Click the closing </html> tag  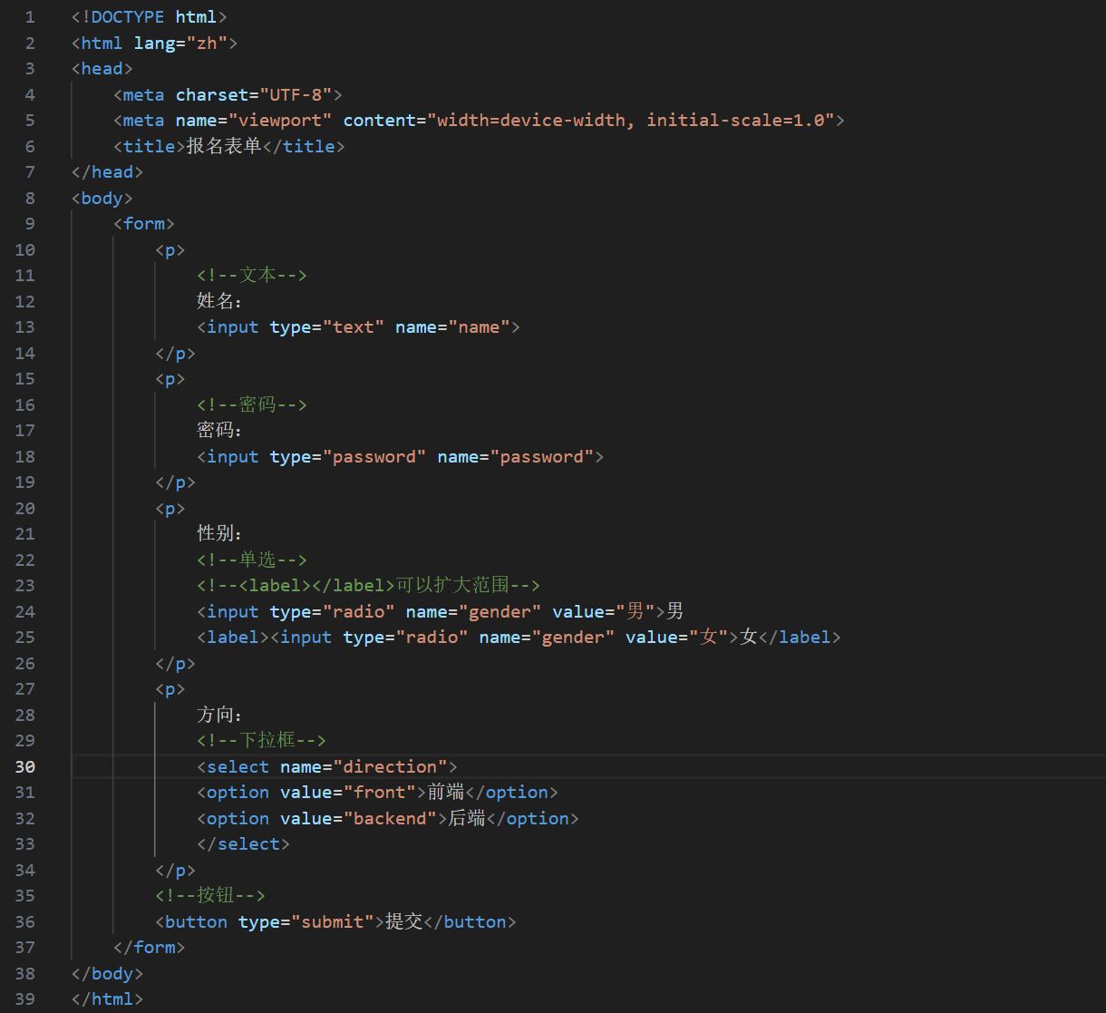point(108,998)
